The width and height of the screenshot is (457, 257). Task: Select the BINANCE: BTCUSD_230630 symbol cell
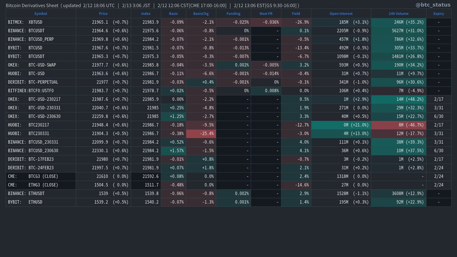[41, 151]
